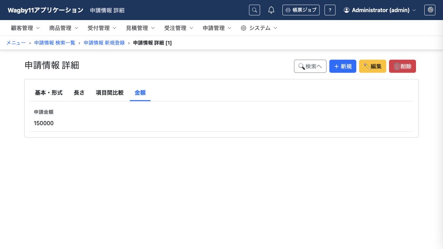Open 申請情報 検索一覧 breadcrumb link
The height and width of the screenshot is (249, 443).
click(55, 43)
